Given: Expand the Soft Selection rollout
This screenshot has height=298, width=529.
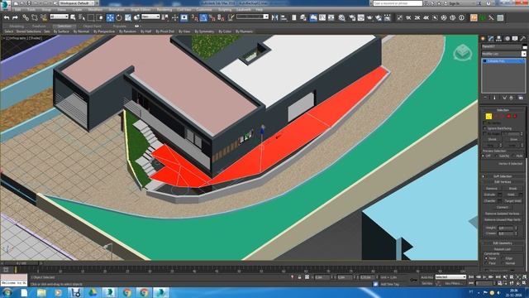Looking at the screenshot, I should point(503,176).
